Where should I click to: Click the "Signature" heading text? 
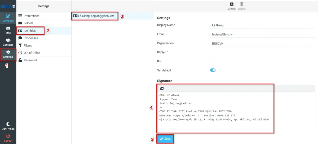[165, 81]
